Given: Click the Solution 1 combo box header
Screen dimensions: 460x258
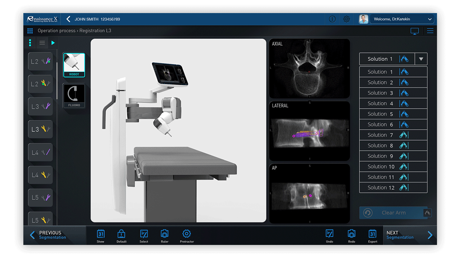Looking at the screenshot, I should [393, 59].
